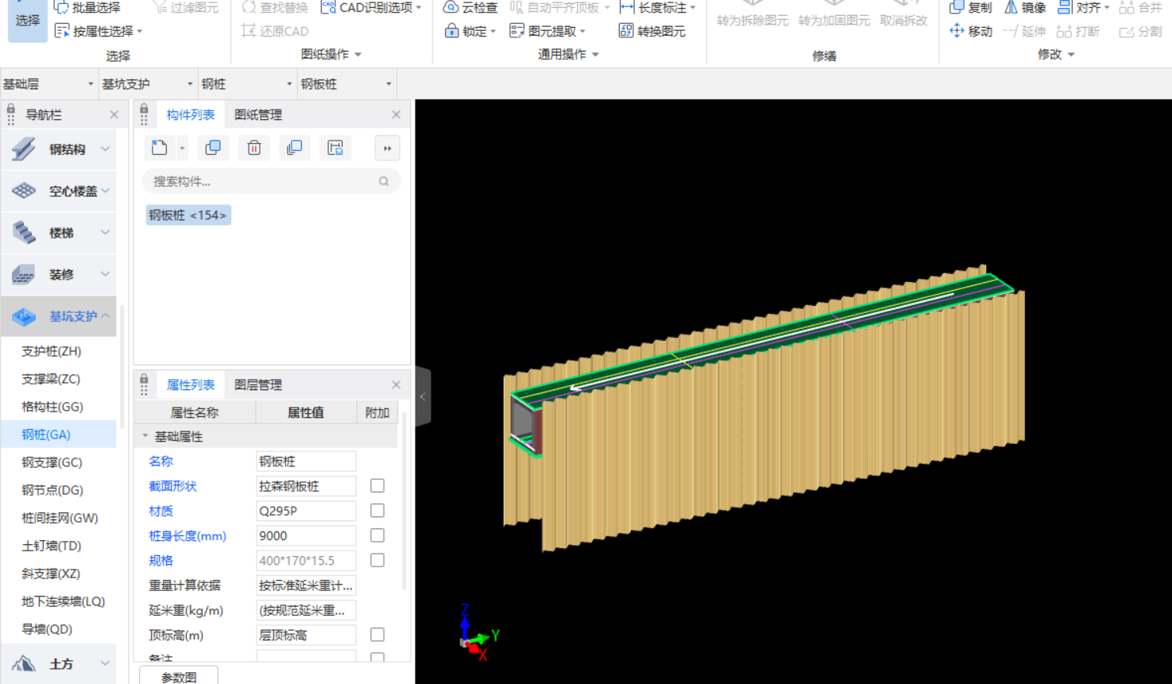
Task: Switch to the 图纸管理 tab
Action: pyautogui.click(x=258, y=114)
